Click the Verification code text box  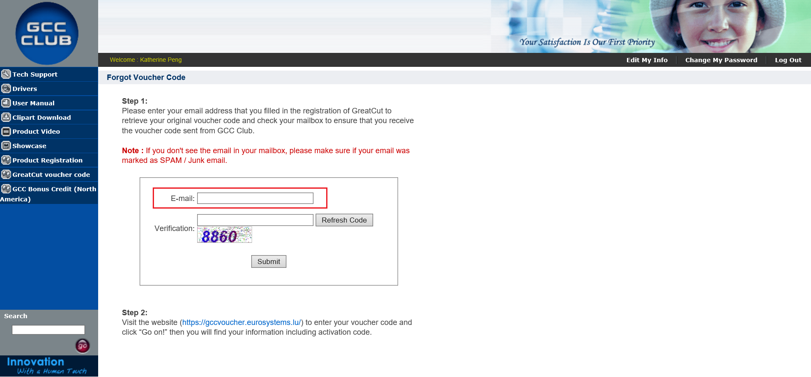[255, 220]
